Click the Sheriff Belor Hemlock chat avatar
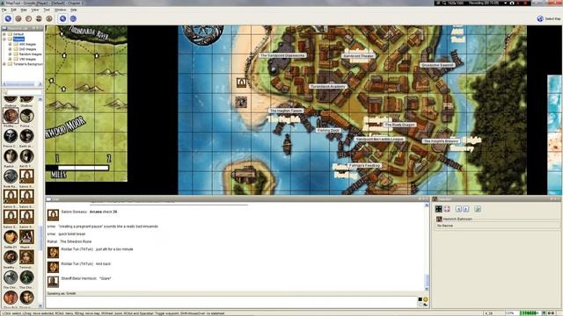This screenshot has width=563, height=316. click(53, 282)
